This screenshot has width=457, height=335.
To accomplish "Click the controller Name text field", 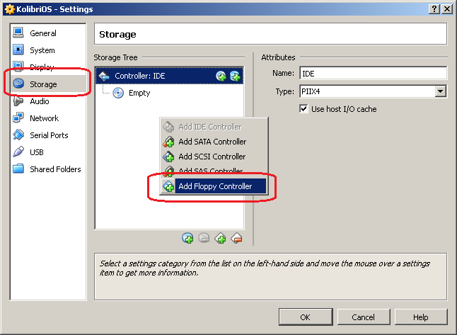I will (x=373, y=74).
